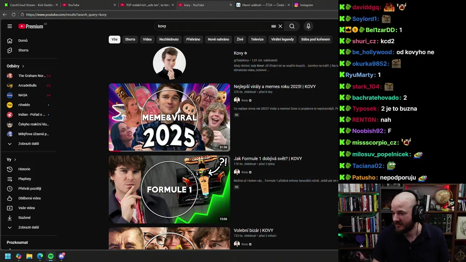Open Čekyho reakční klub subscription
This screenshot has height=262, width=466.
(28, 124)
